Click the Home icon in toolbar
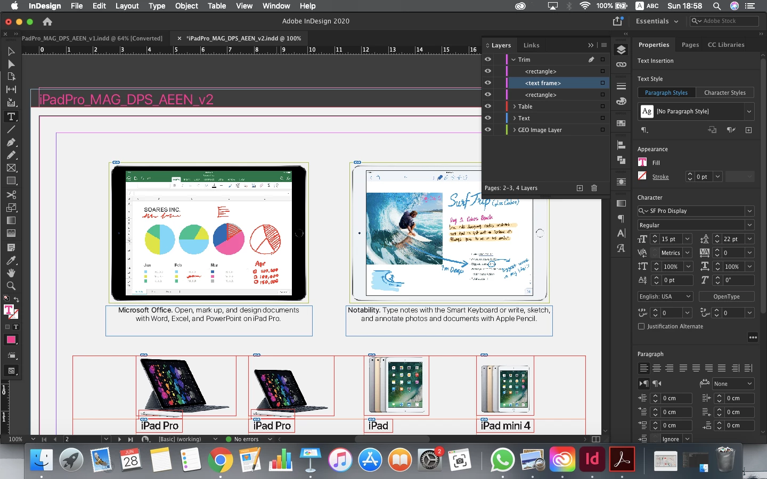Viewport: 767px width, 479px height. pos(47,21)
